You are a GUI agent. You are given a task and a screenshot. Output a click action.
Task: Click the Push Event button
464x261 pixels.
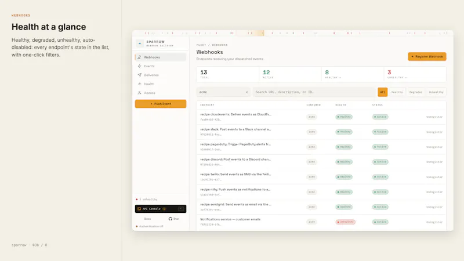tap(161, 104)
